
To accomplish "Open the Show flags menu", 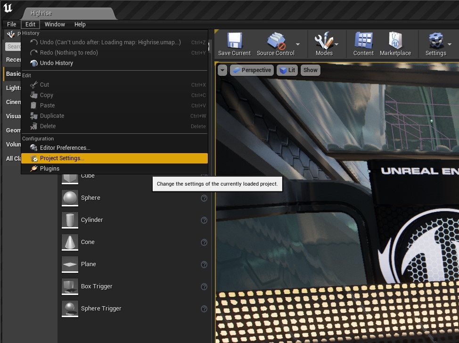I will 310,70.
